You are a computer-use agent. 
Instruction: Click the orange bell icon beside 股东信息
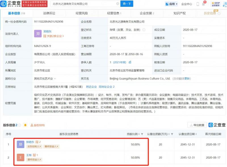(25, 125)
